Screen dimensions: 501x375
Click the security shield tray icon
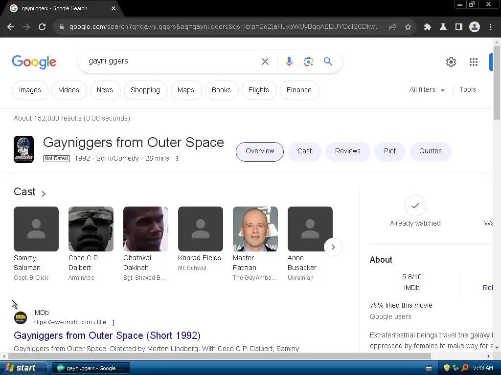tap(447, 368)
